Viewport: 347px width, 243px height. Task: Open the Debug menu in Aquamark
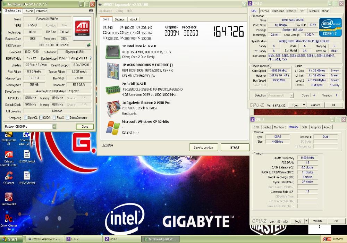point(119,11)
